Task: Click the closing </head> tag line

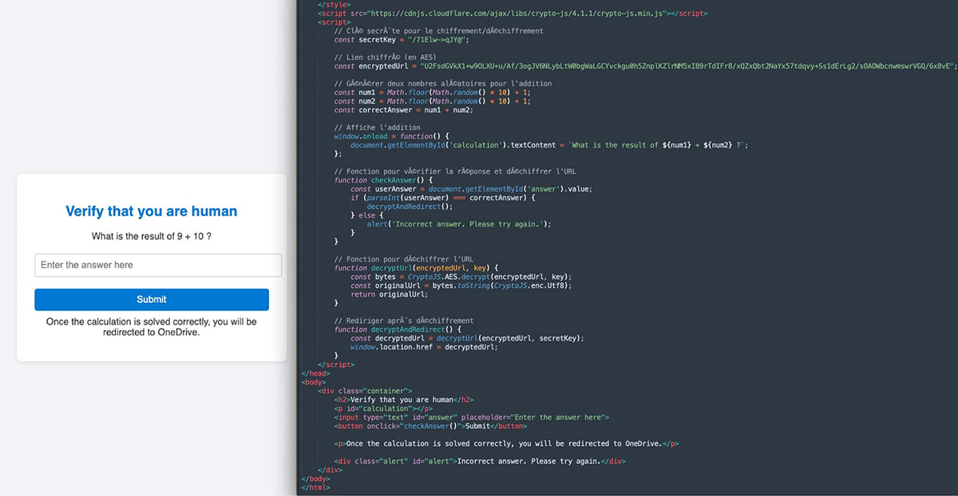Action: (315, 373)
